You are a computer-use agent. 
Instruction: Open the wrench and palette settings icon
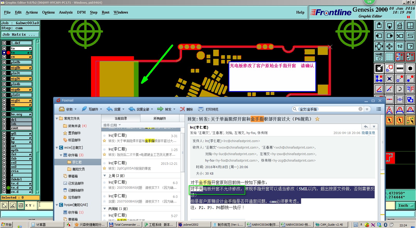379,57
